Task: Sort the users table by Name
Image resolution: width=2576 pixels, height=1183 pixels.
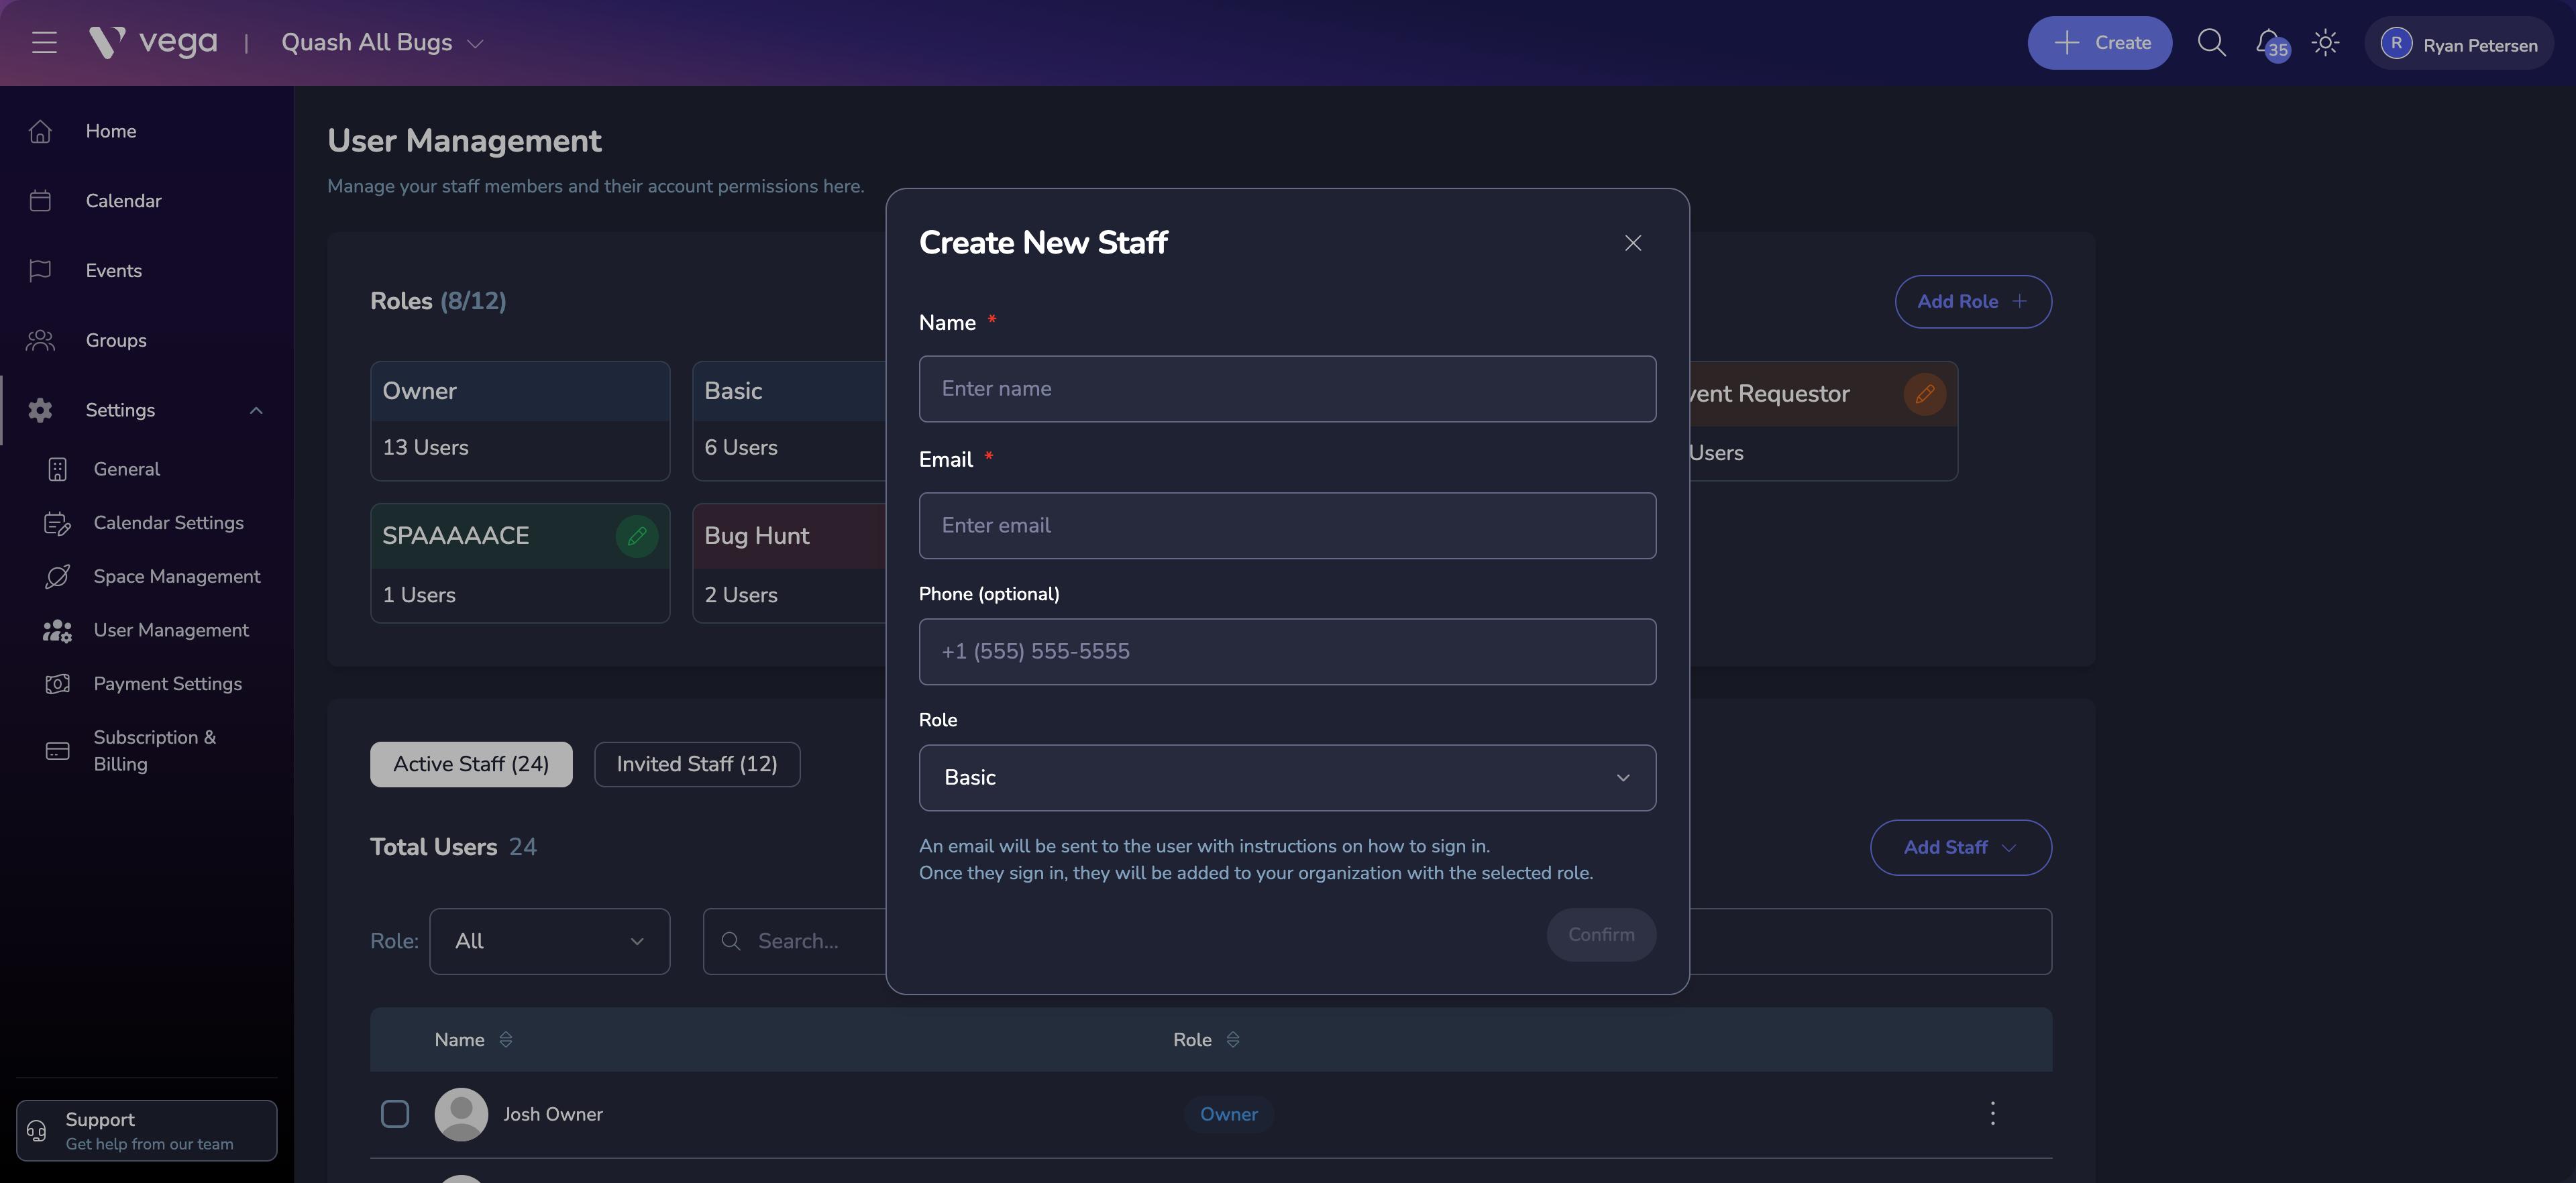Action: coord(506,1039)
